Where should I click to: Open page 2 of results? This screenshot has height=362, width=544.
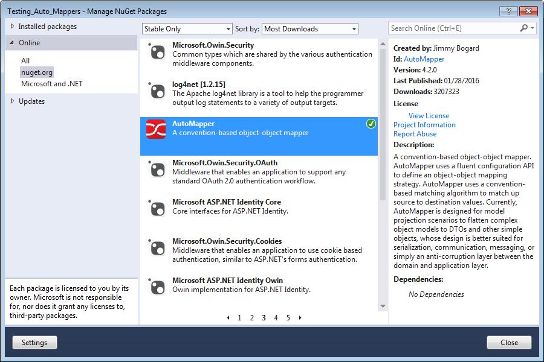pyautogui.click(x=252, y=318)
